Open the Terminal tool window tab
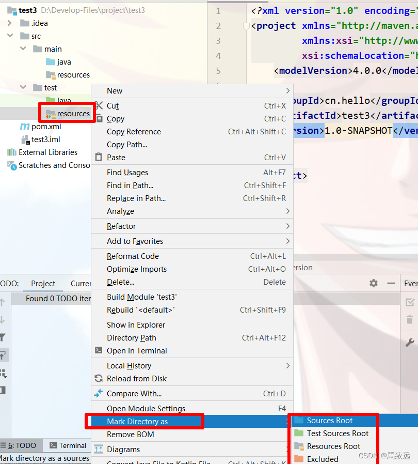Image resolution: width=418 pixels, height=464 pixels. coord(68,445)
